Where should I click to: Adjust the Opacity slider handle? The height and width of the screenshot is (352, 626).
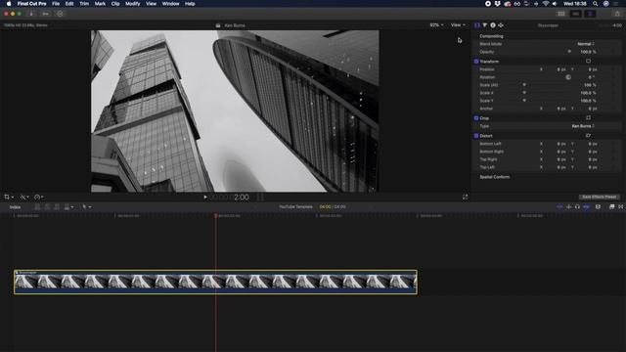[569, 52]
